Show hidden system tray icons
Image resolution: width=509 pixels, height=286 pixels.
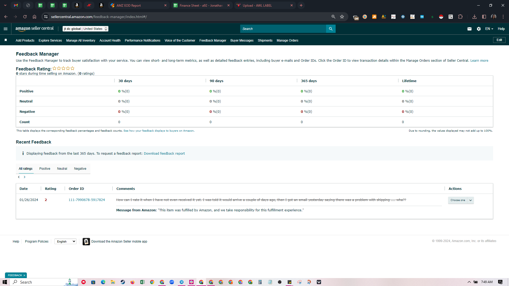(469, 282)
